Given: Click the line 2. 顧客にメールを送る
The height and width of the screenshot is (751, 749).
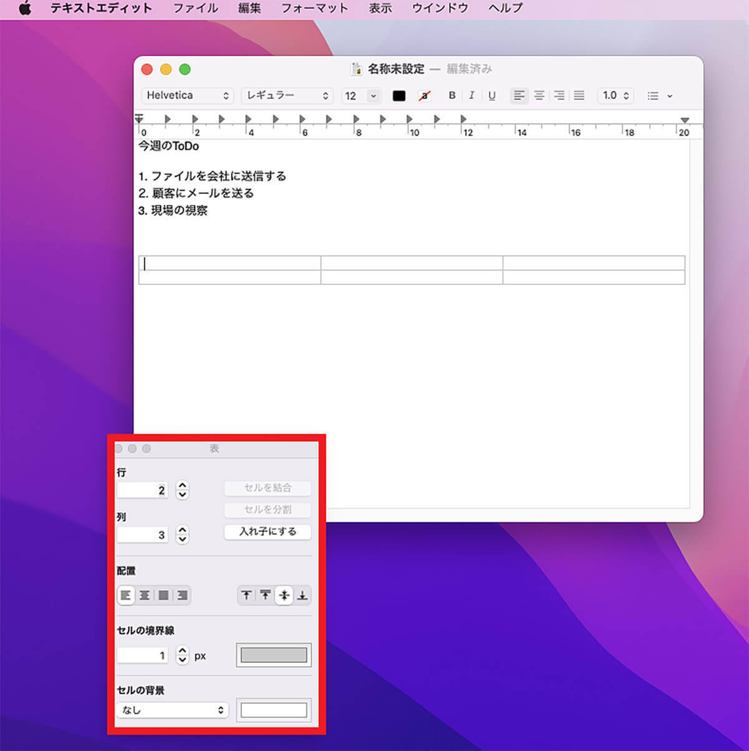Looking at the screenshot, I should coord(196,194).
